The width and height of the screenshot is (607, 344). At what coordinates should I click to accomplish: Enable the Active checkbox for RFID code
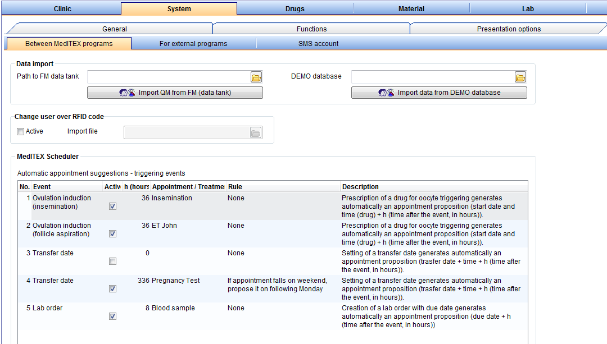(21, 131)
